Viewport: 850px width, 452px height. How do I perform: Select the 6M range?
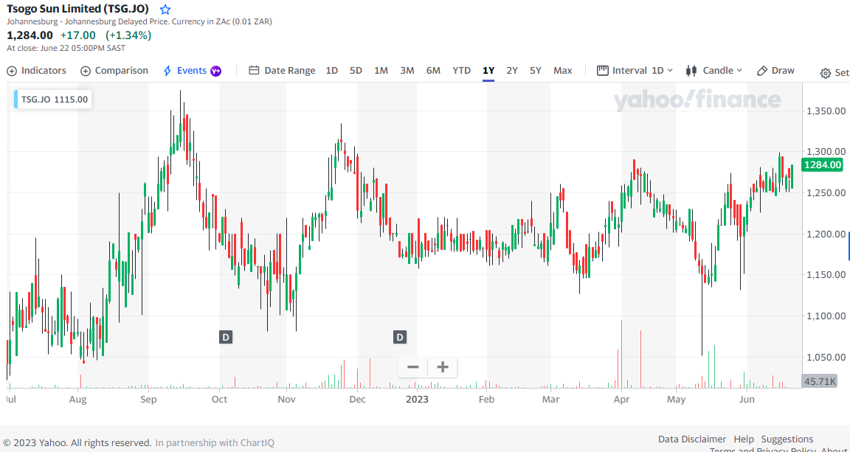(x=433, y=71)
